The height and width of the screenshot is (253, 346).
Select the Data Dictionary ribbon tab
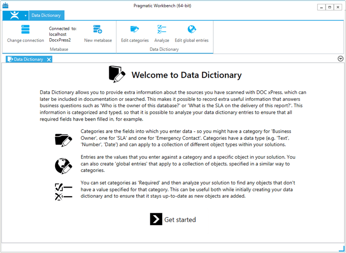click(x=46, y=15)
